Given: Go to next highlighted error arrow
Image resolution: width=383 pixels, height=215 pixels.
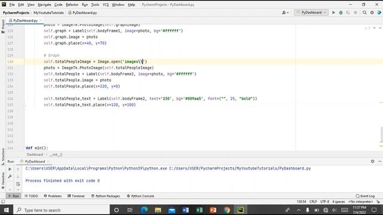Looking at the screenshot, I should pyautogui.click(x=380, y=28).
